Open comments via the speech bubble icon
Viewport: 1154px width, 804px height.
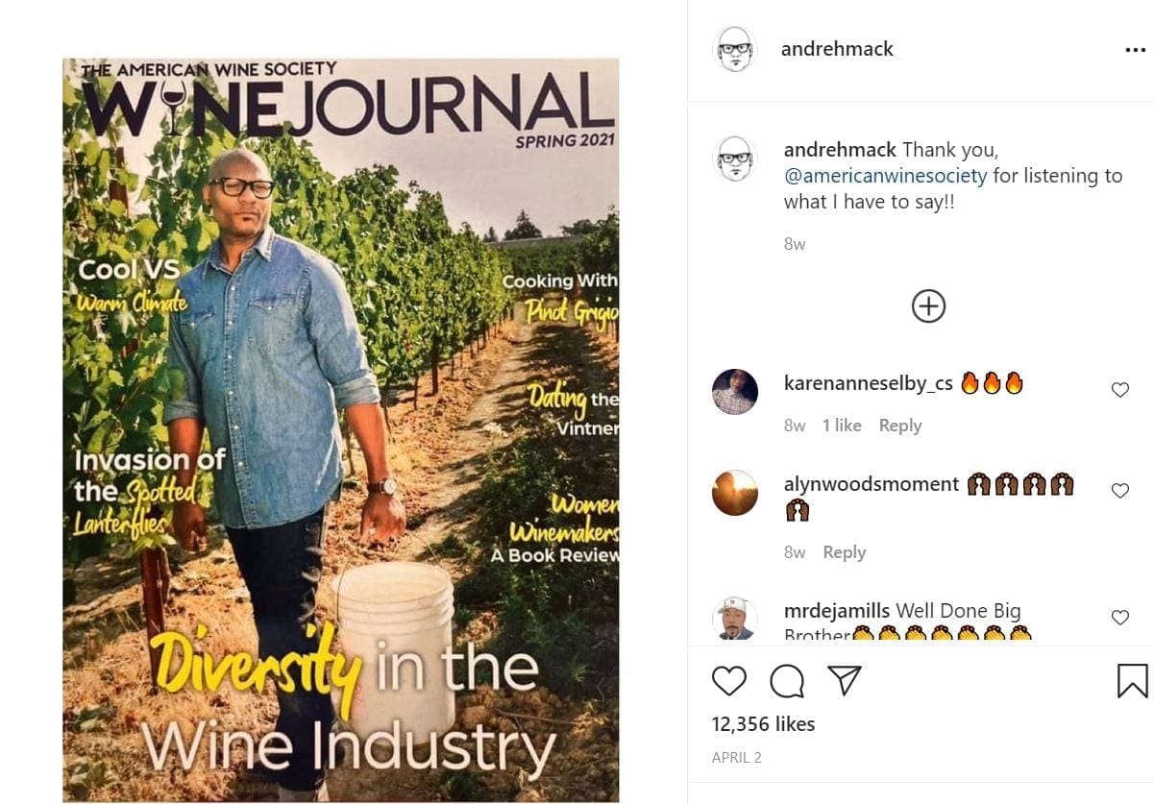click(788, 680)
